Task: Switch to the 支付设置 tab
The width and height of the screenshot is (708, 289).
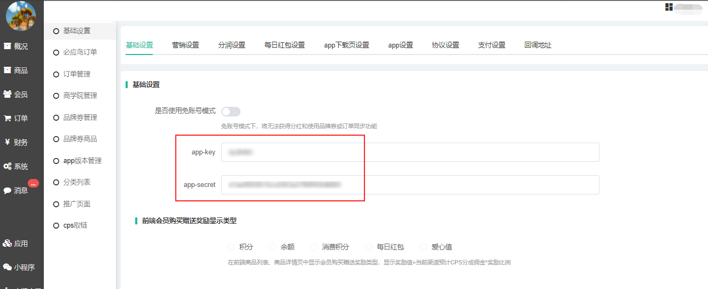Action: (x=492, y=45)
